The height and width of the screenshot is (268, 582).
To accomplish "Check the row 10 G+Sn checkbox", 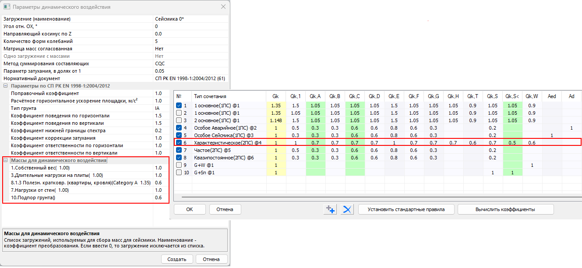I will coord(179,173).
